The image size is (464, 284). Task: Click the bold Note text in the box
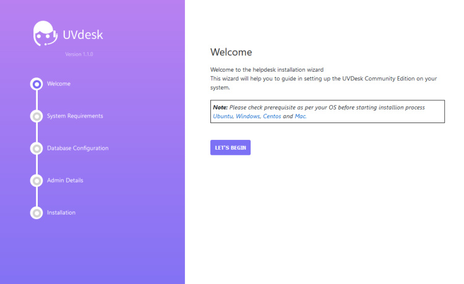point(220,107)
